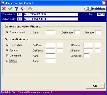Click the Generazione valori Plafond heading
The height and width of the screenshot is (95, 107).
pyautogui.click(x=23, y=26)
